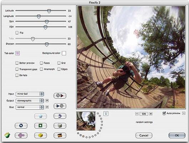This screenshot has width=189, height=143.
Task: Click the small tan filled memory dot below thumbnail
Action: click(83, 136)
